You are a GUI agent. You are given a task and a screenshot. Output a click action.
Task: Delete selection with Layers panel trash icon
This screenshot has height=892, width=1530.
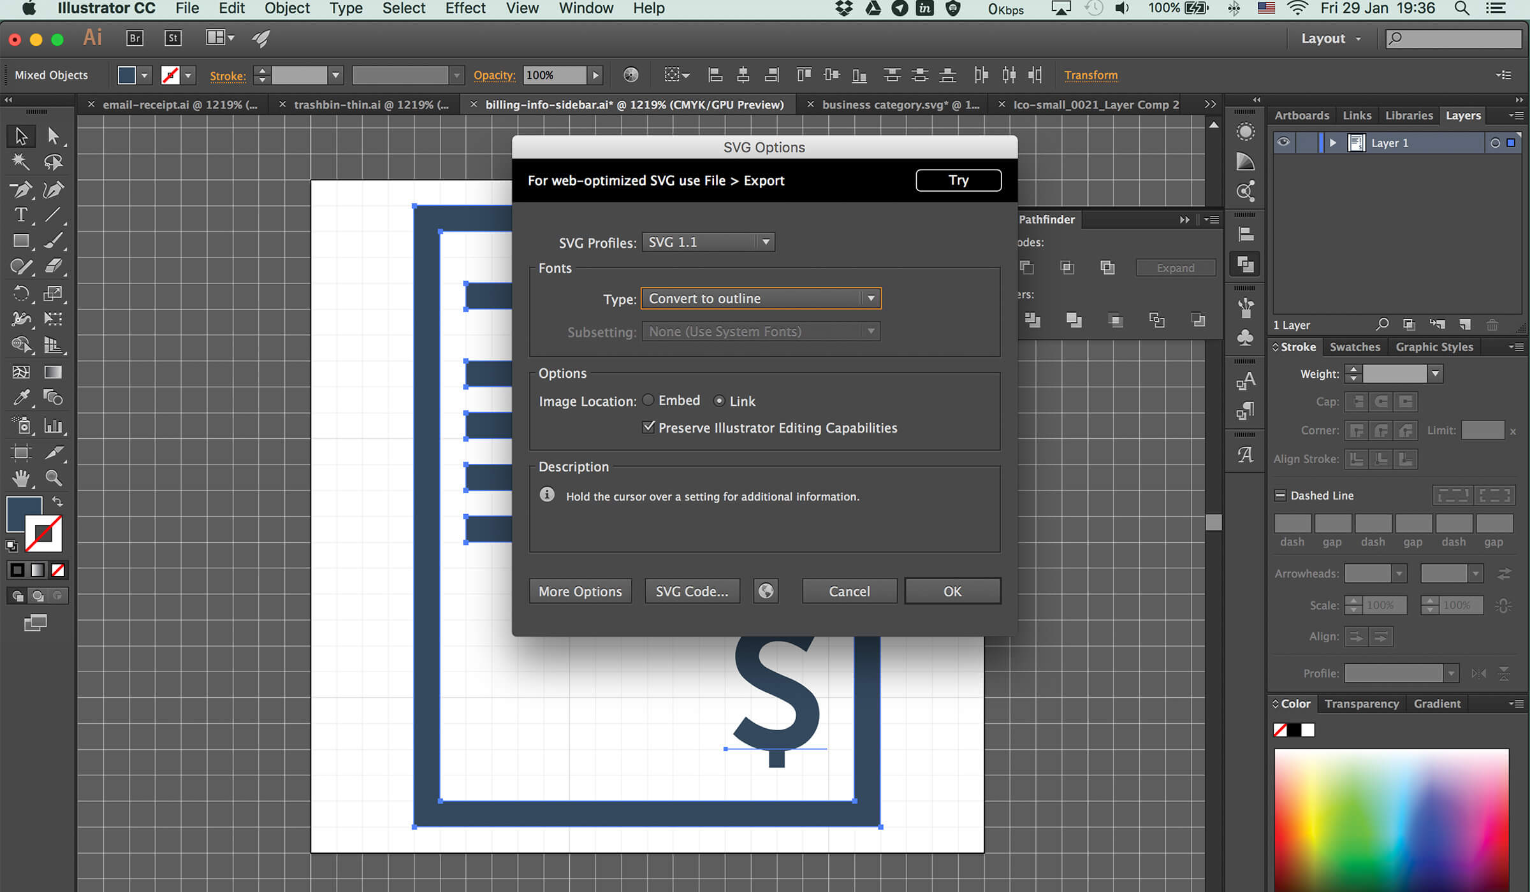click(1492, 325)
